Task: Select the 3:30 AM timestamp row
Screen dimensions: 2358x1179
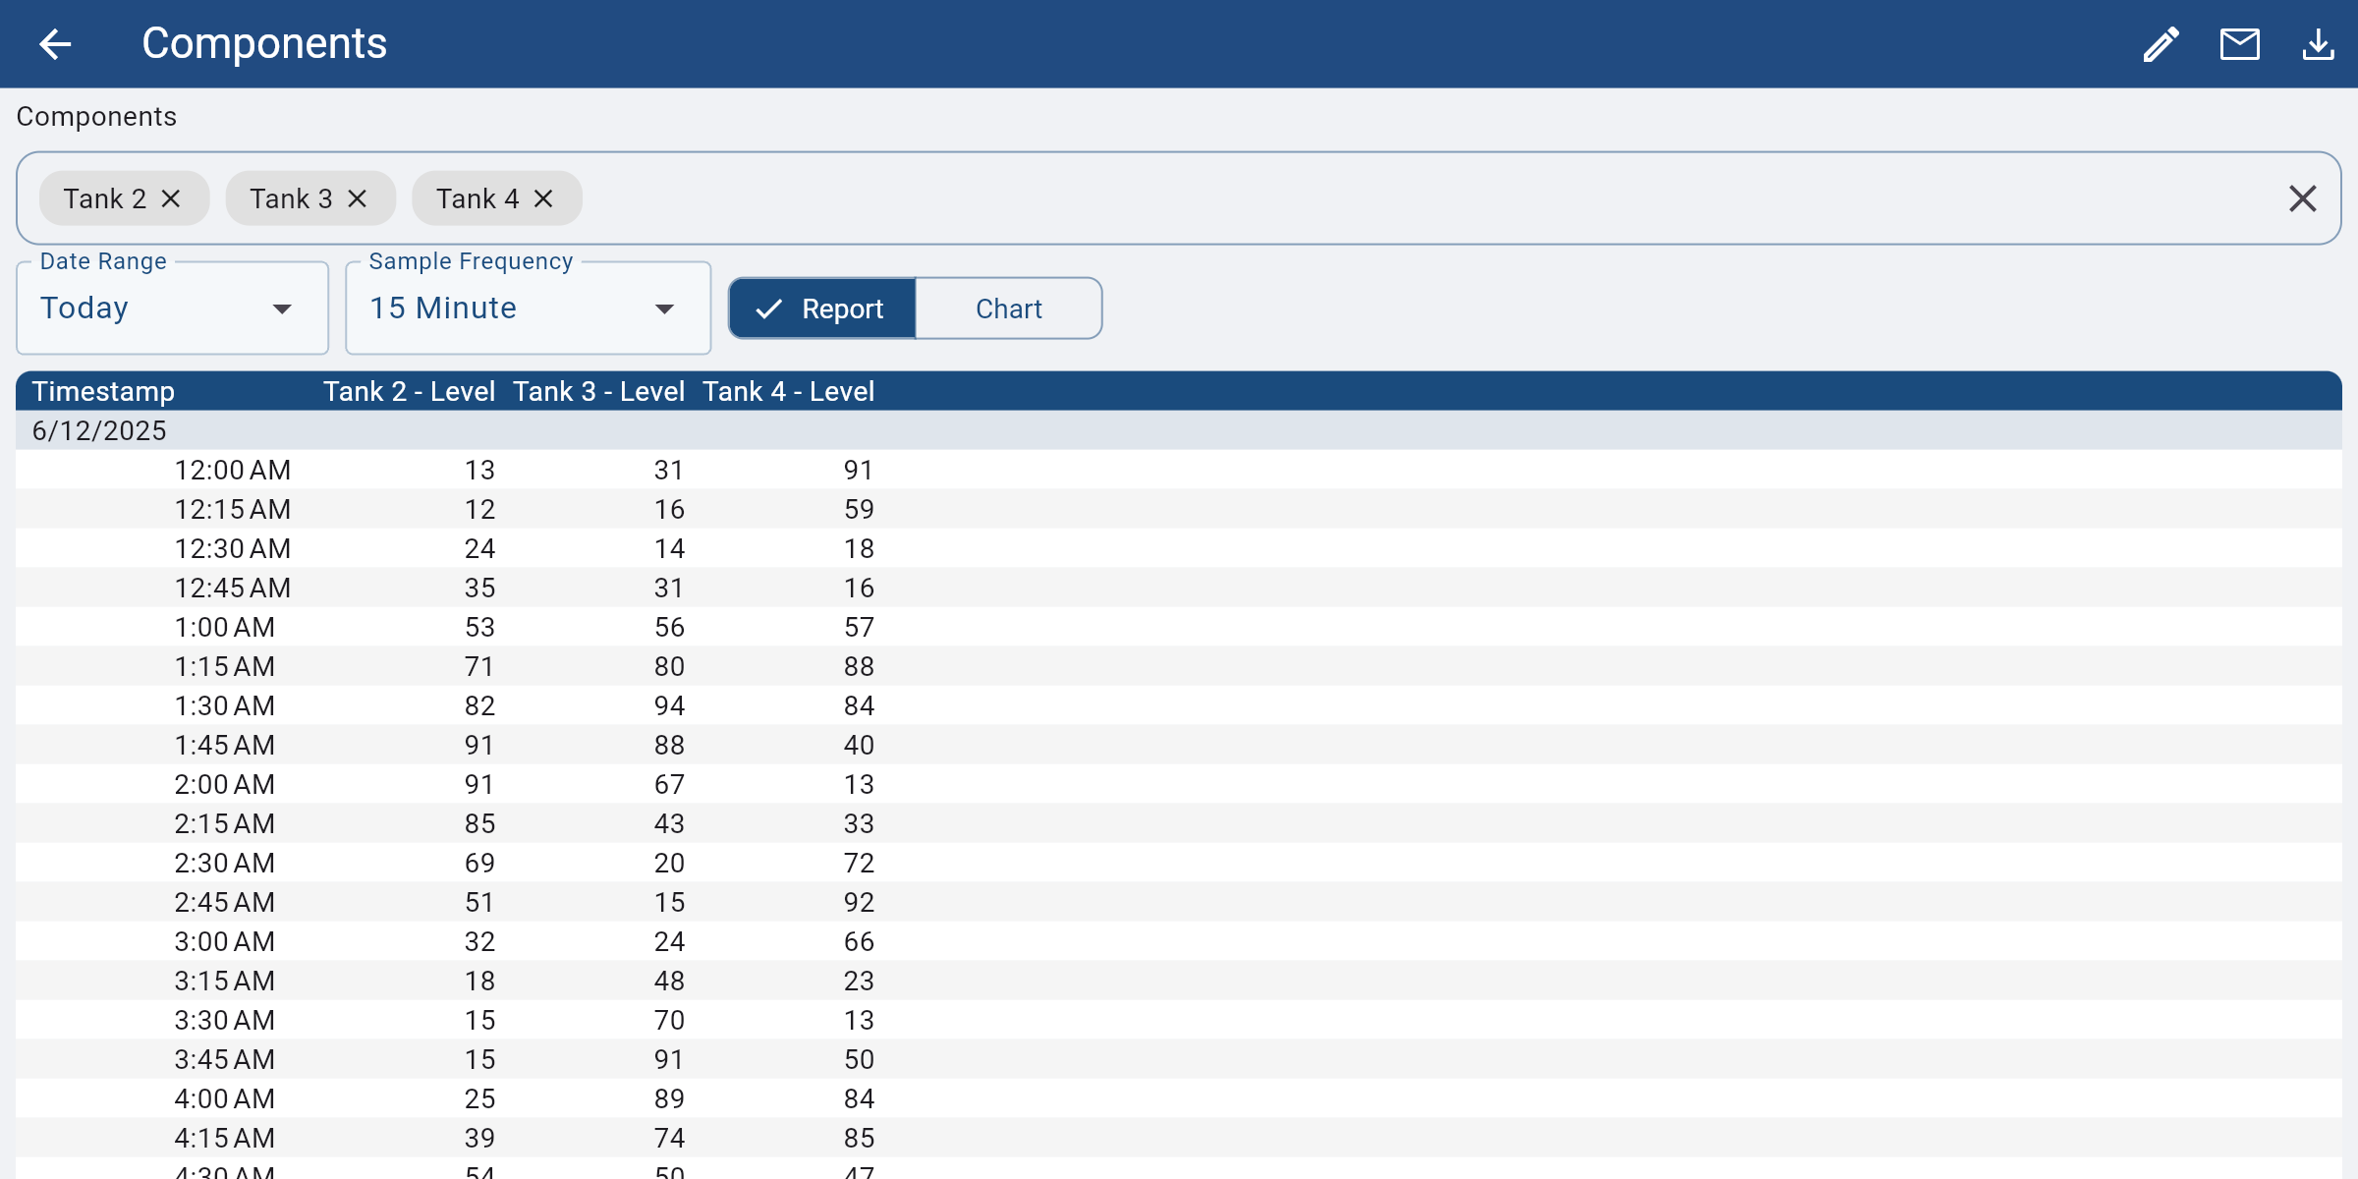Action: [x=1179, y=1020]
